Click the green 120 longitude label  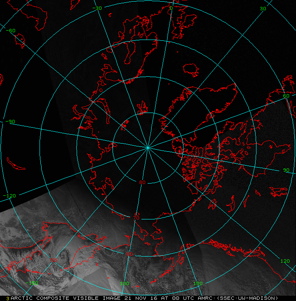pyautogui.click(x=285, y=261)
